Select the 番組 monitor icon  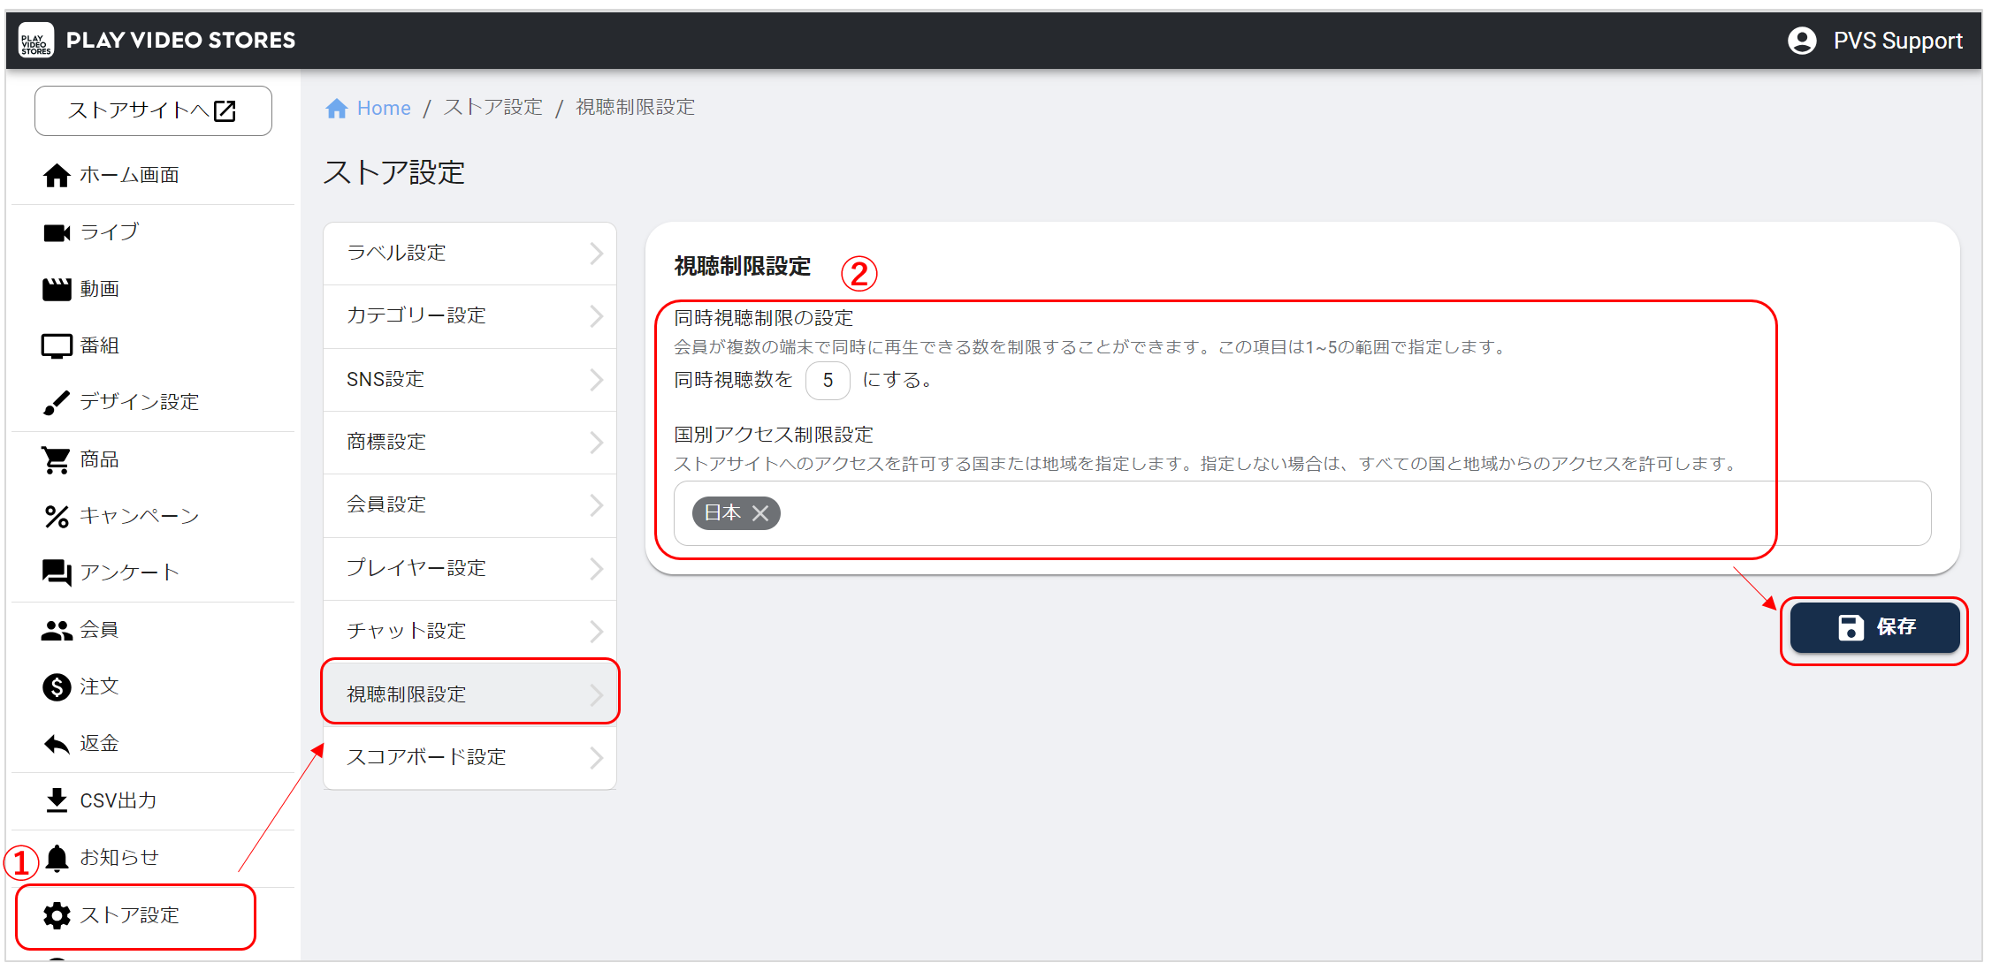[57, 345]
